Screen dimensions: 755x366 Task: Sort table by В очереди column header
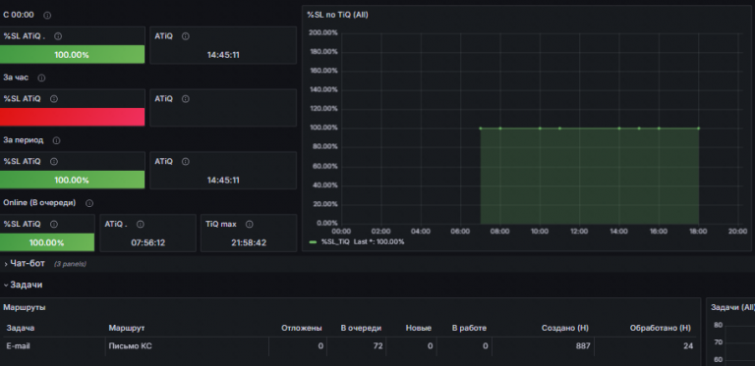point(361,328)
